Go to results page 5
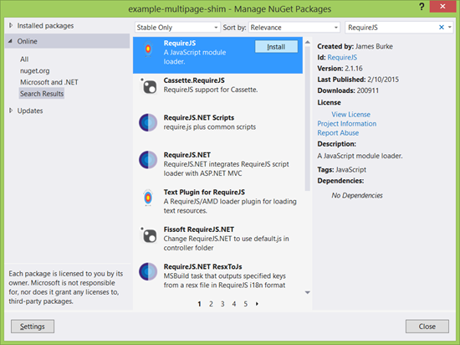460x345 pixels. 246,304
